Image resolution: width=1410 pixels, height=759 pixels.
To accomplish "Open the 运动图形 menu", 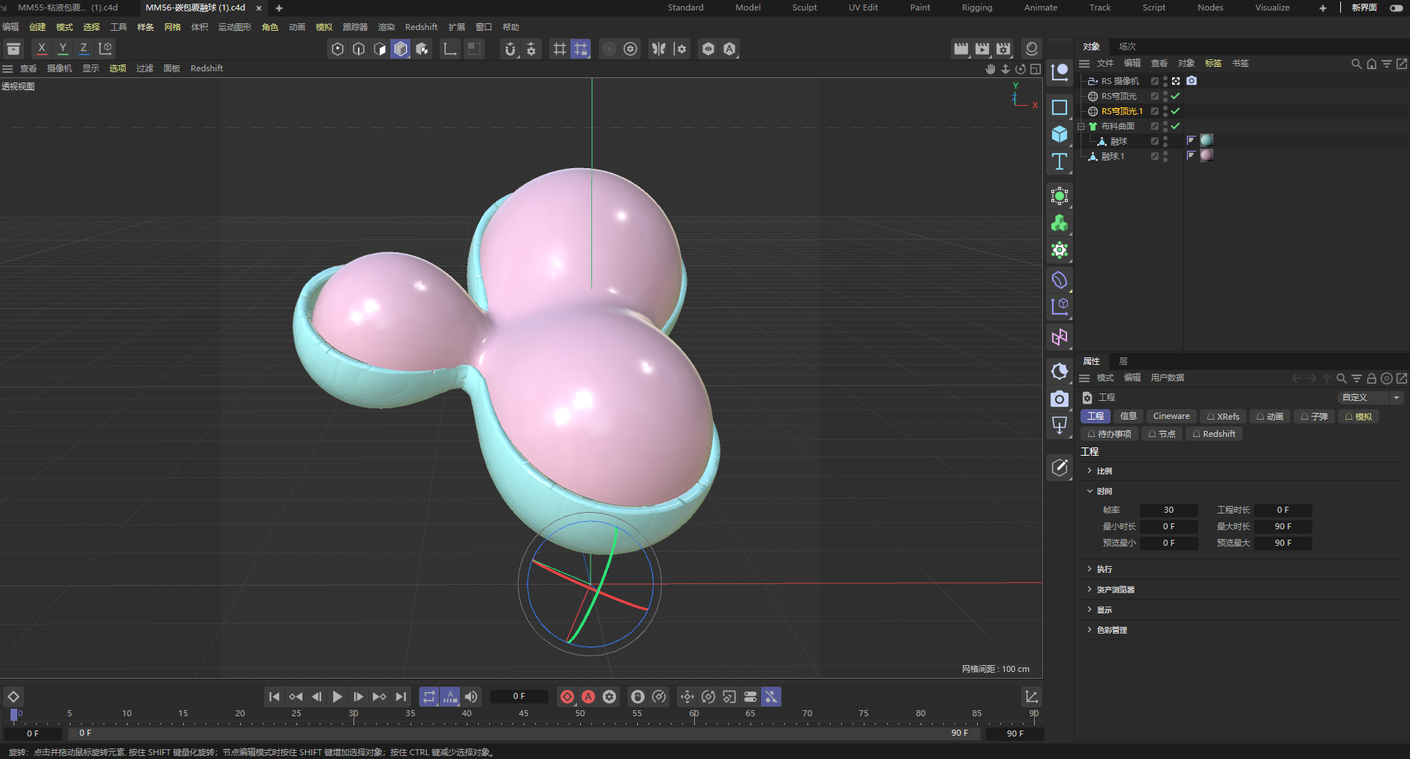I will click(235, 27).
